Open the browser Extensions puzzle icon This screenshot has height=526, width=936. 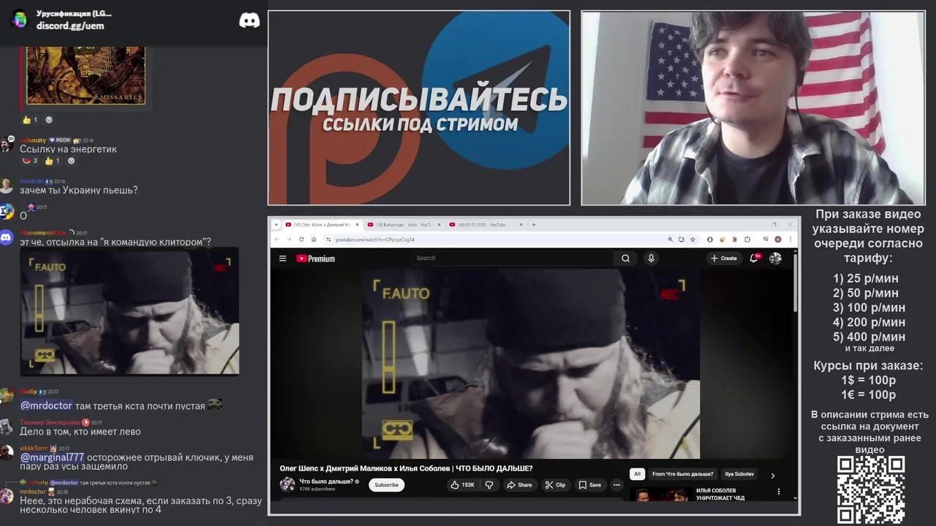[747, 240]
